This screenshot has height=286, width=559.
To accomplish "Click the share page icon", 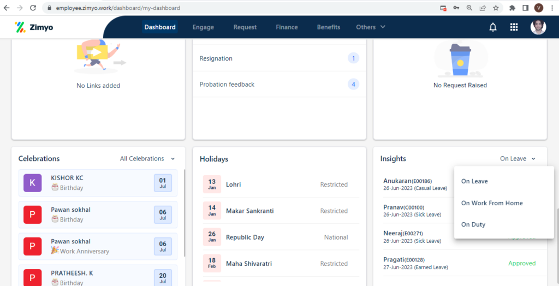I will 483,8.
